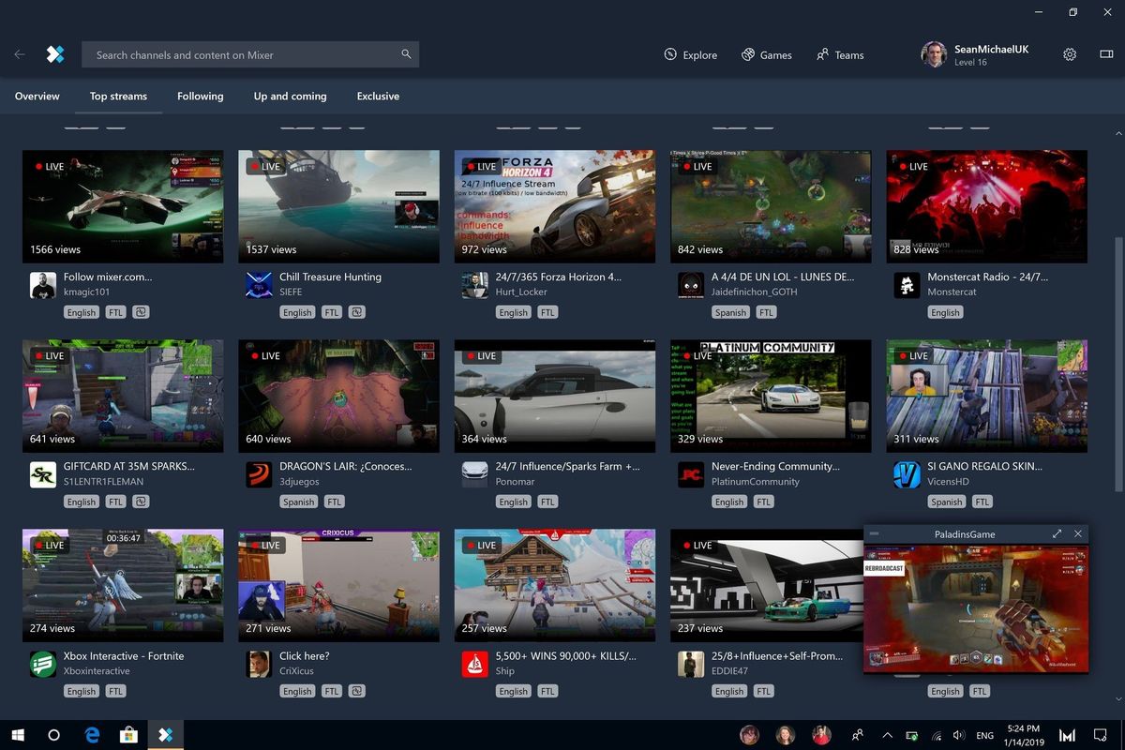This screenshot has height=750, width=1125.
Task: Open the Forza Horizon 4 stream thumbnail
Action: [554, 205]
